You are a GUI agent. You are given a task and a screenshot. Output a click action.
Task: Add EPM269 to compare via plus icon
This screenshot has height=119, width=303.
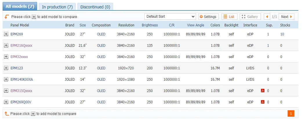pyautogui.click(x=6, y=34)
